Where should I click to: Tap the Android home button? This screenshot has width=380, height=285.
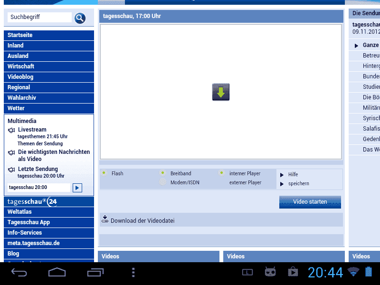tap(57, 272)
